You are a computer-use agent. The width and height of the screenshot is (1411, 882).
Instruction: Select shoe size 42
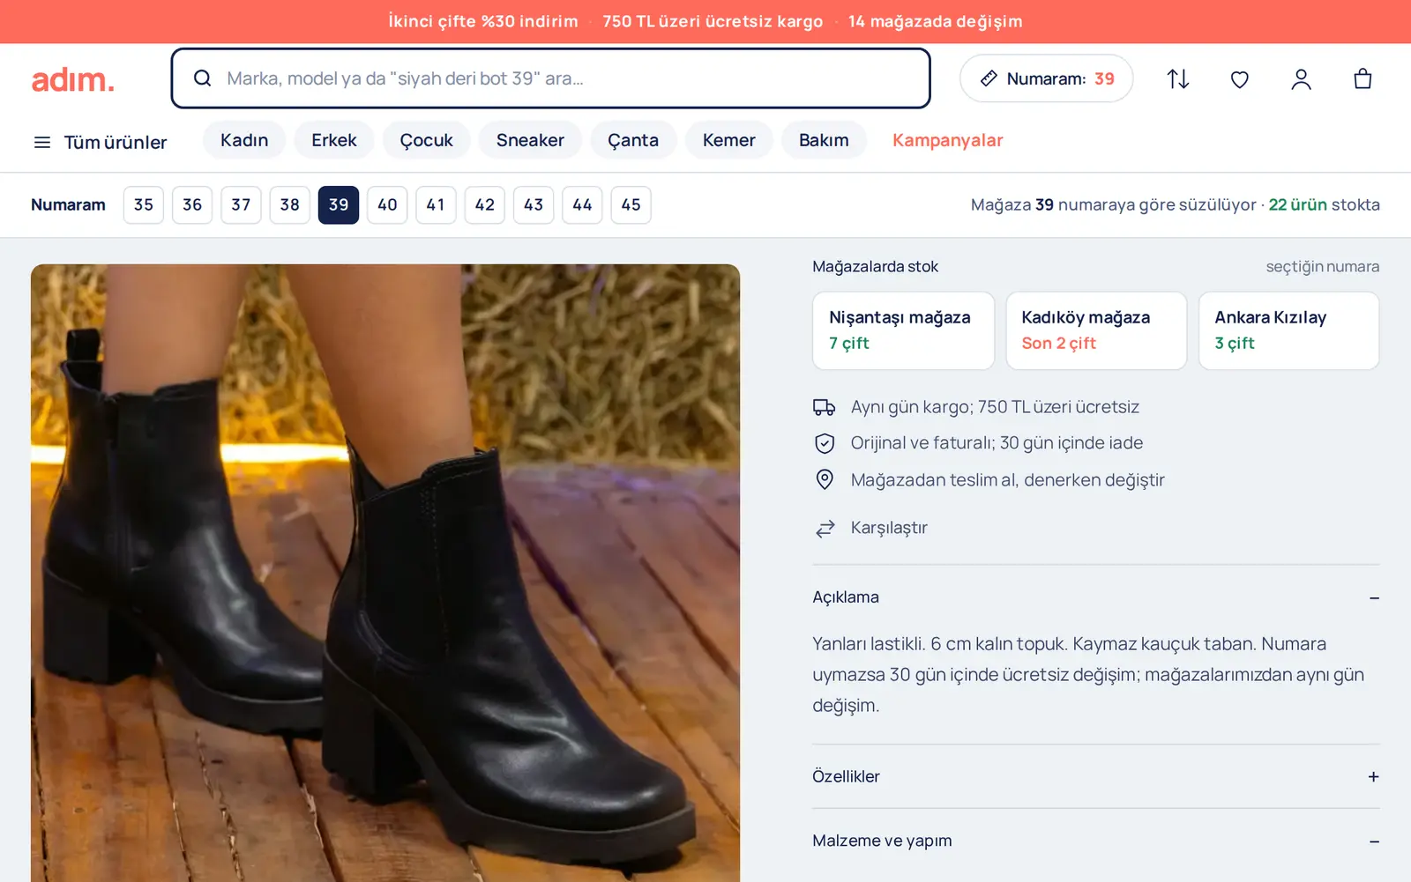tap(485, 204)
